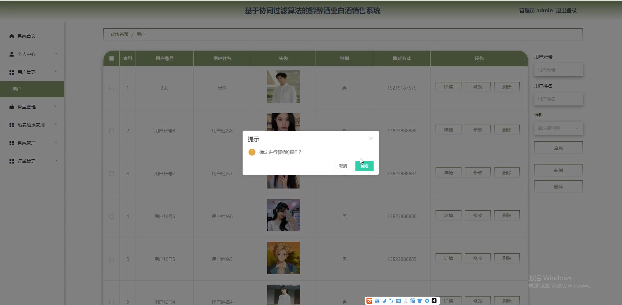Click the avatar thumbnail of 用户姓名6
This screenshot has height=305, width=622.
283,215
